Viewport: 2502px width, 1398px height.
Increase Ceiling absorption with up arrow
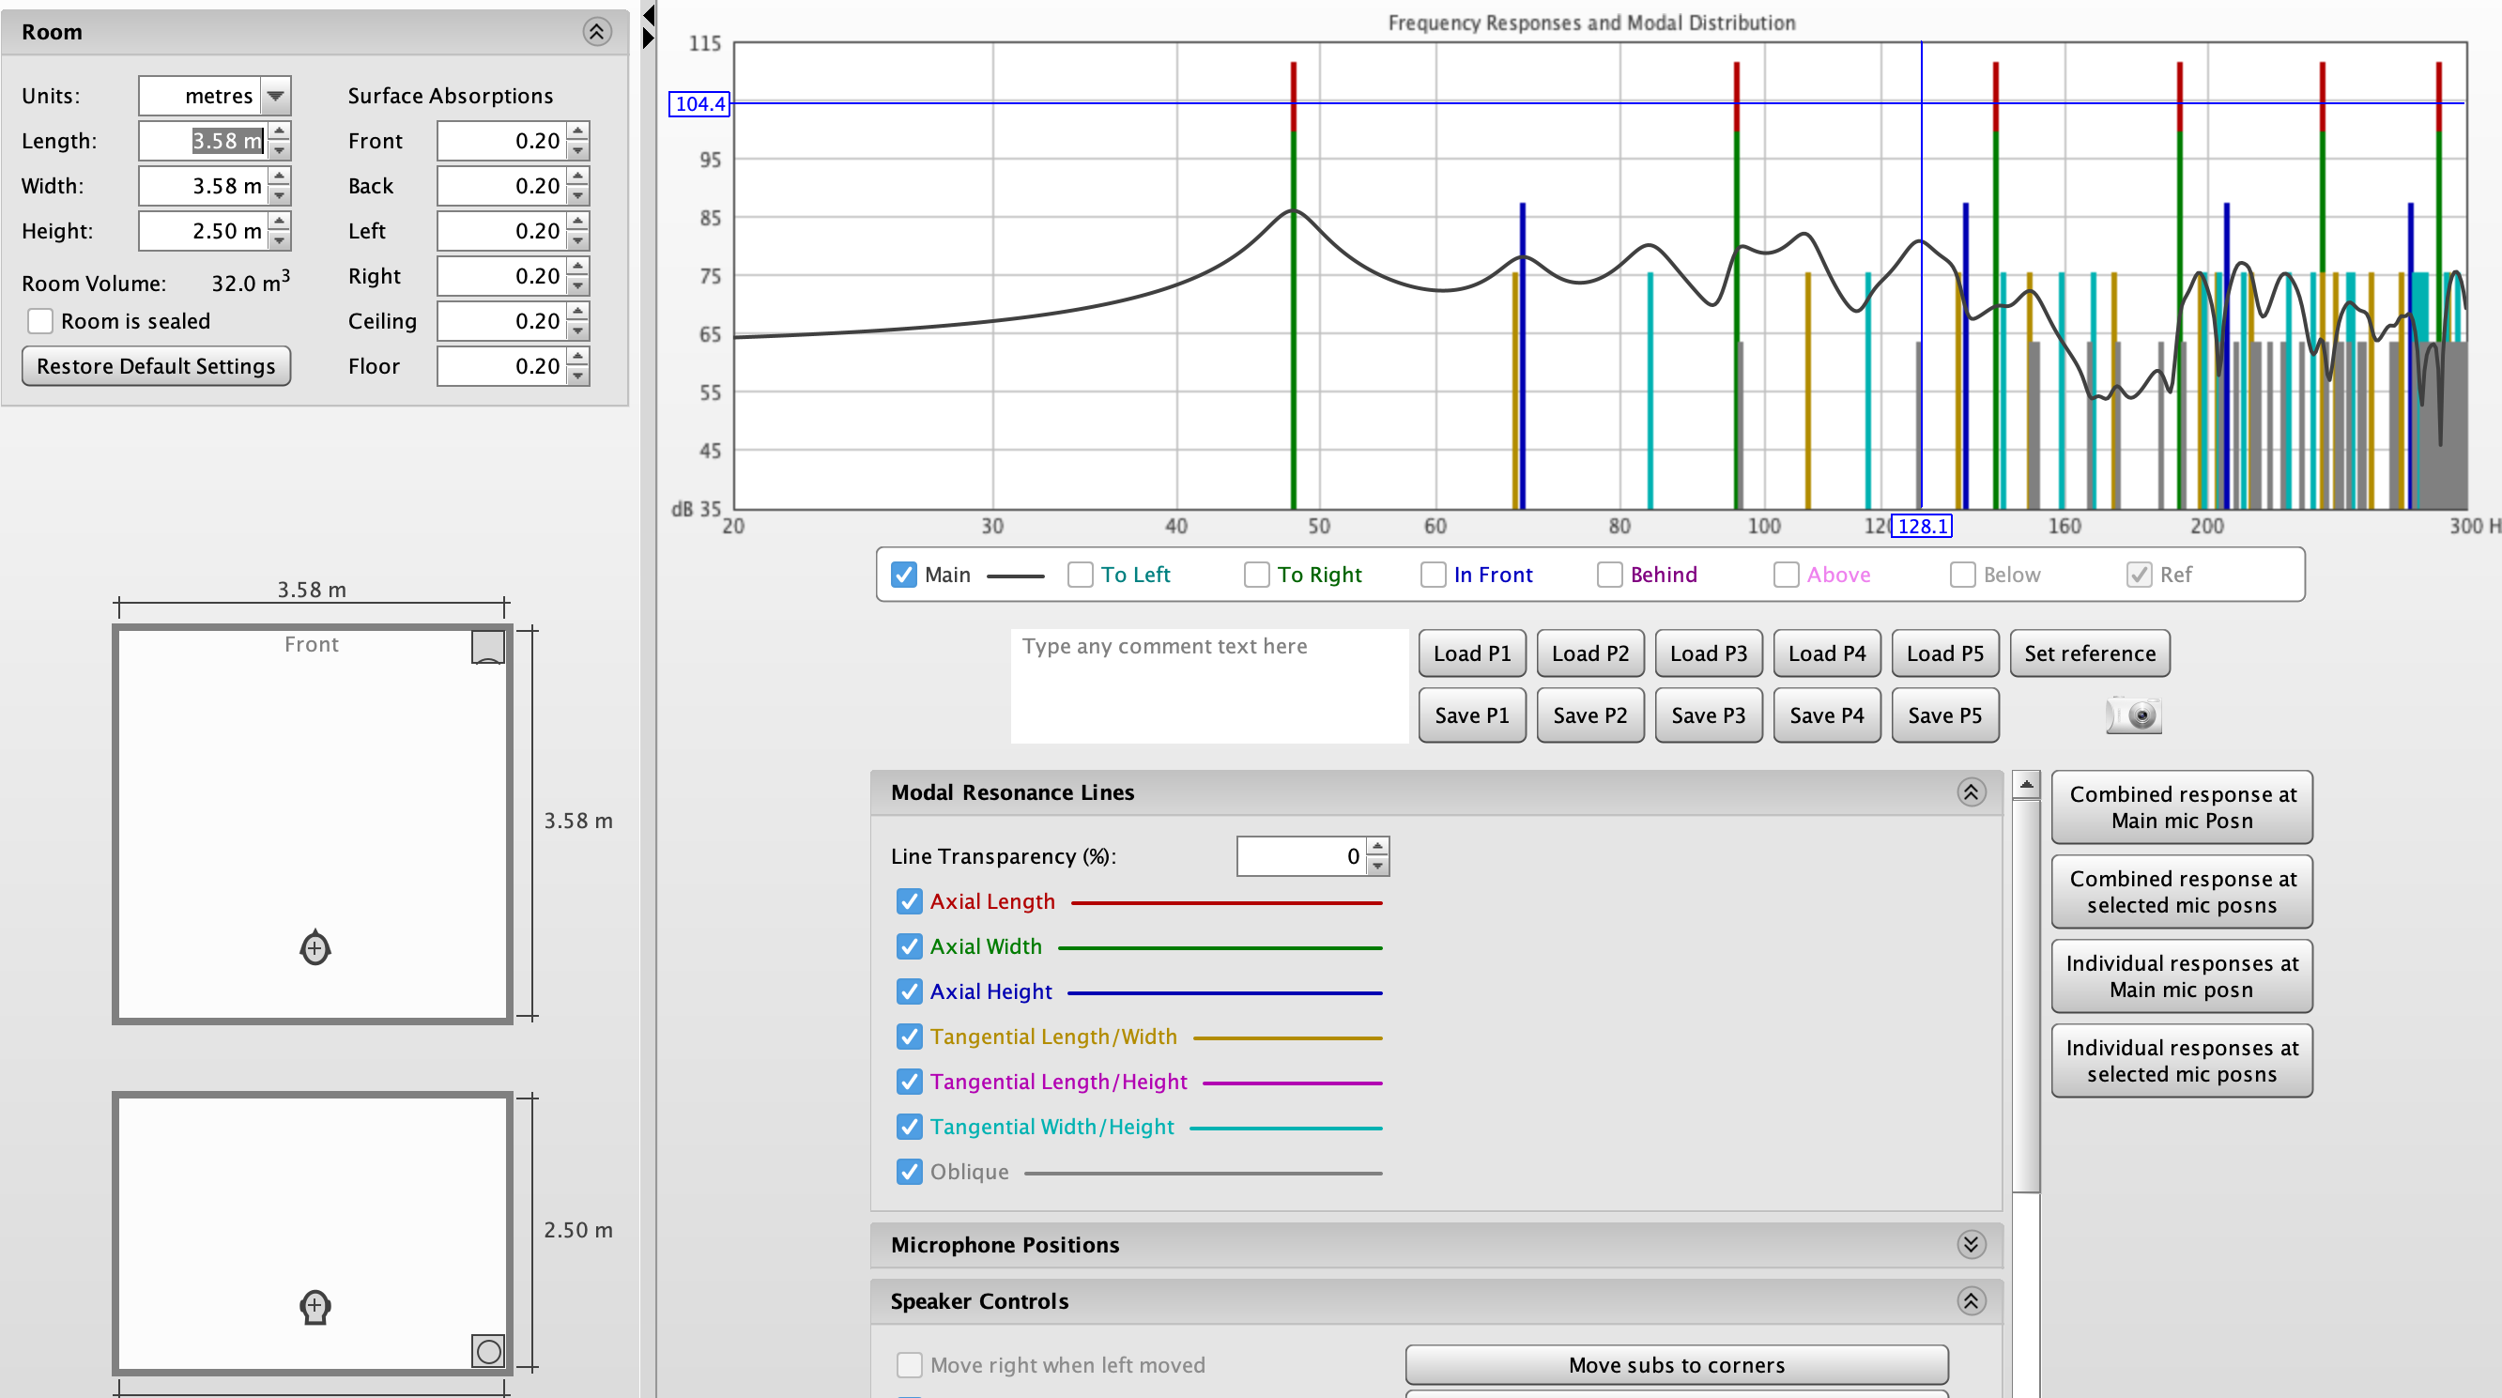[x=578, y=312]
